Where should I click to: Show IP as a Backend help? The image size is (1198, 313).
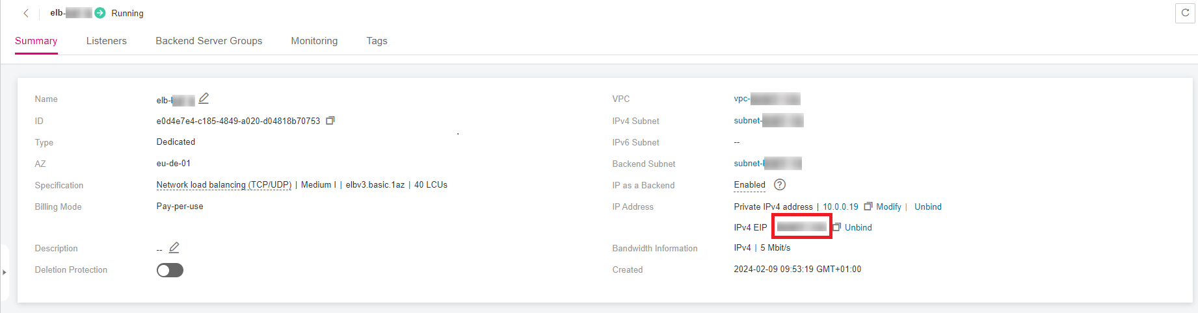[780, 185]
